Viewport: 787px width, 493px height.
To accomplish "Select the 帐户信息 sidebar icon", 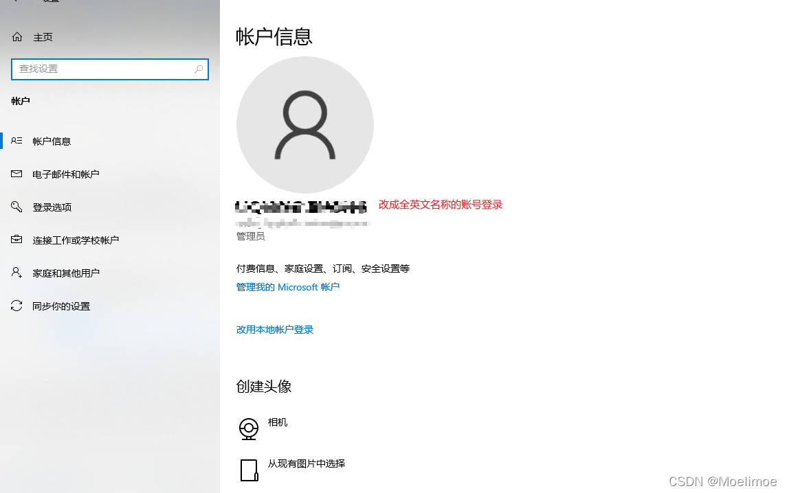I will click(x=16, y=141).
